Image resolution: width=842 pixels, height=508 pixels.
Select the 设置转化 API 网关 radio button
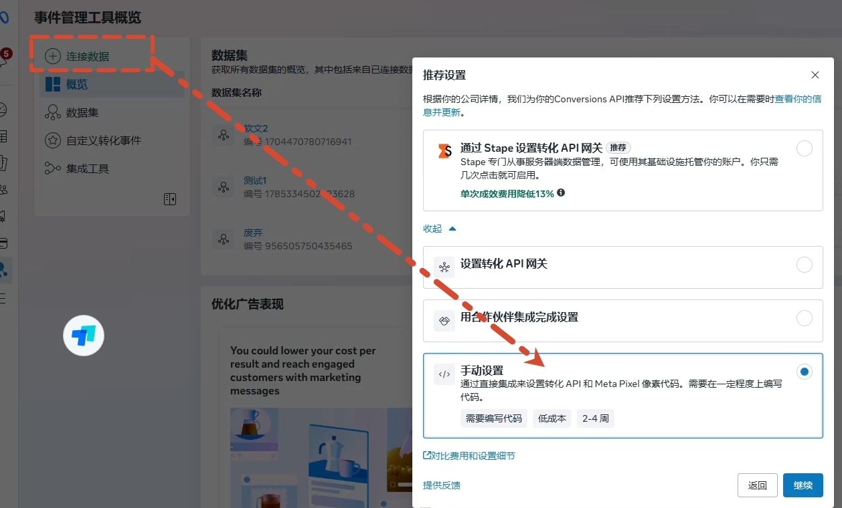804,265
